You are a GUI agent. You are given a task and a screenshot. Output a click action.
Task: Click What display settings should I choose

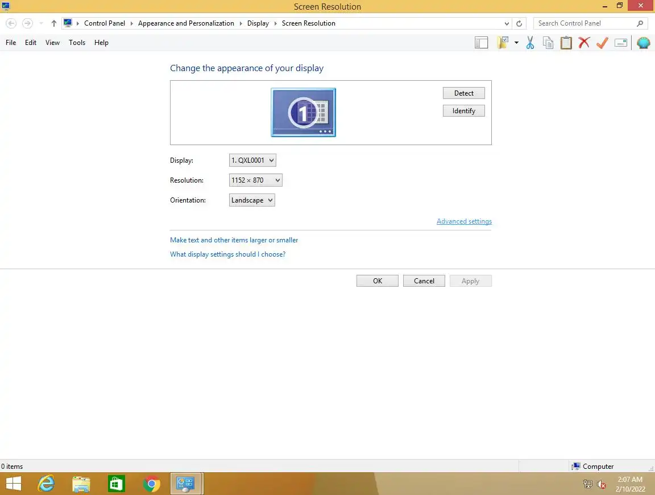pos(227,254)
